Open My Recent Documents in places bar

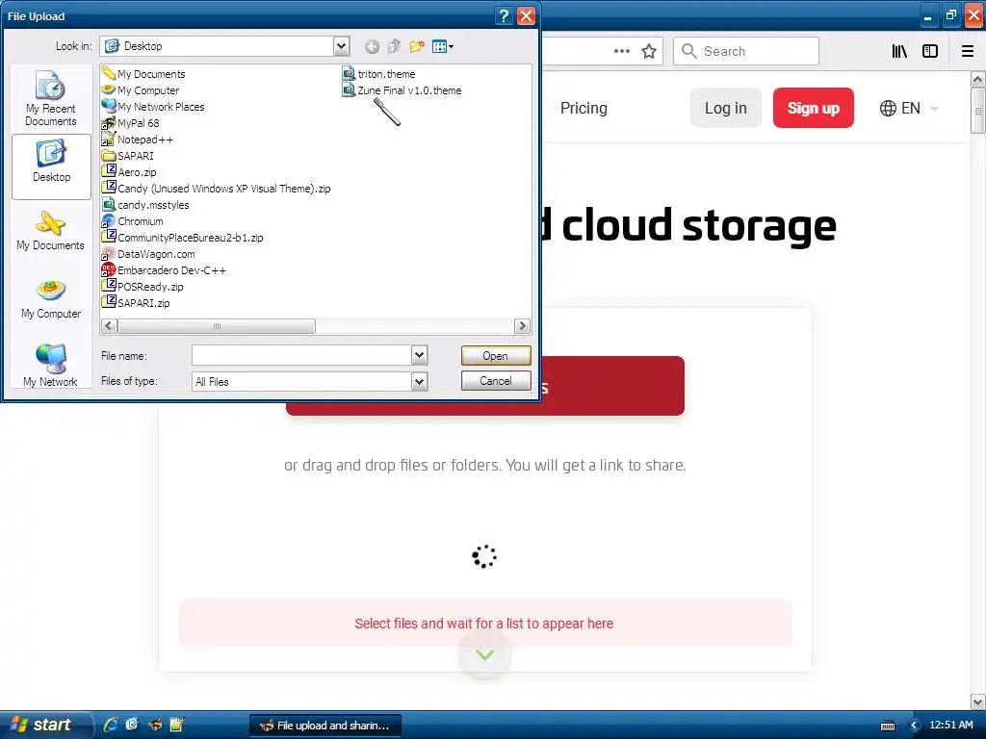point(51,99)
